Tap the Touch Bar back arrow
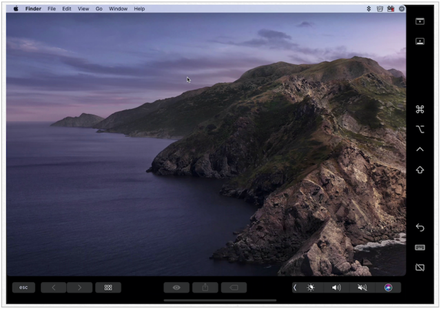The image size is (441, 309). point(54,288)
